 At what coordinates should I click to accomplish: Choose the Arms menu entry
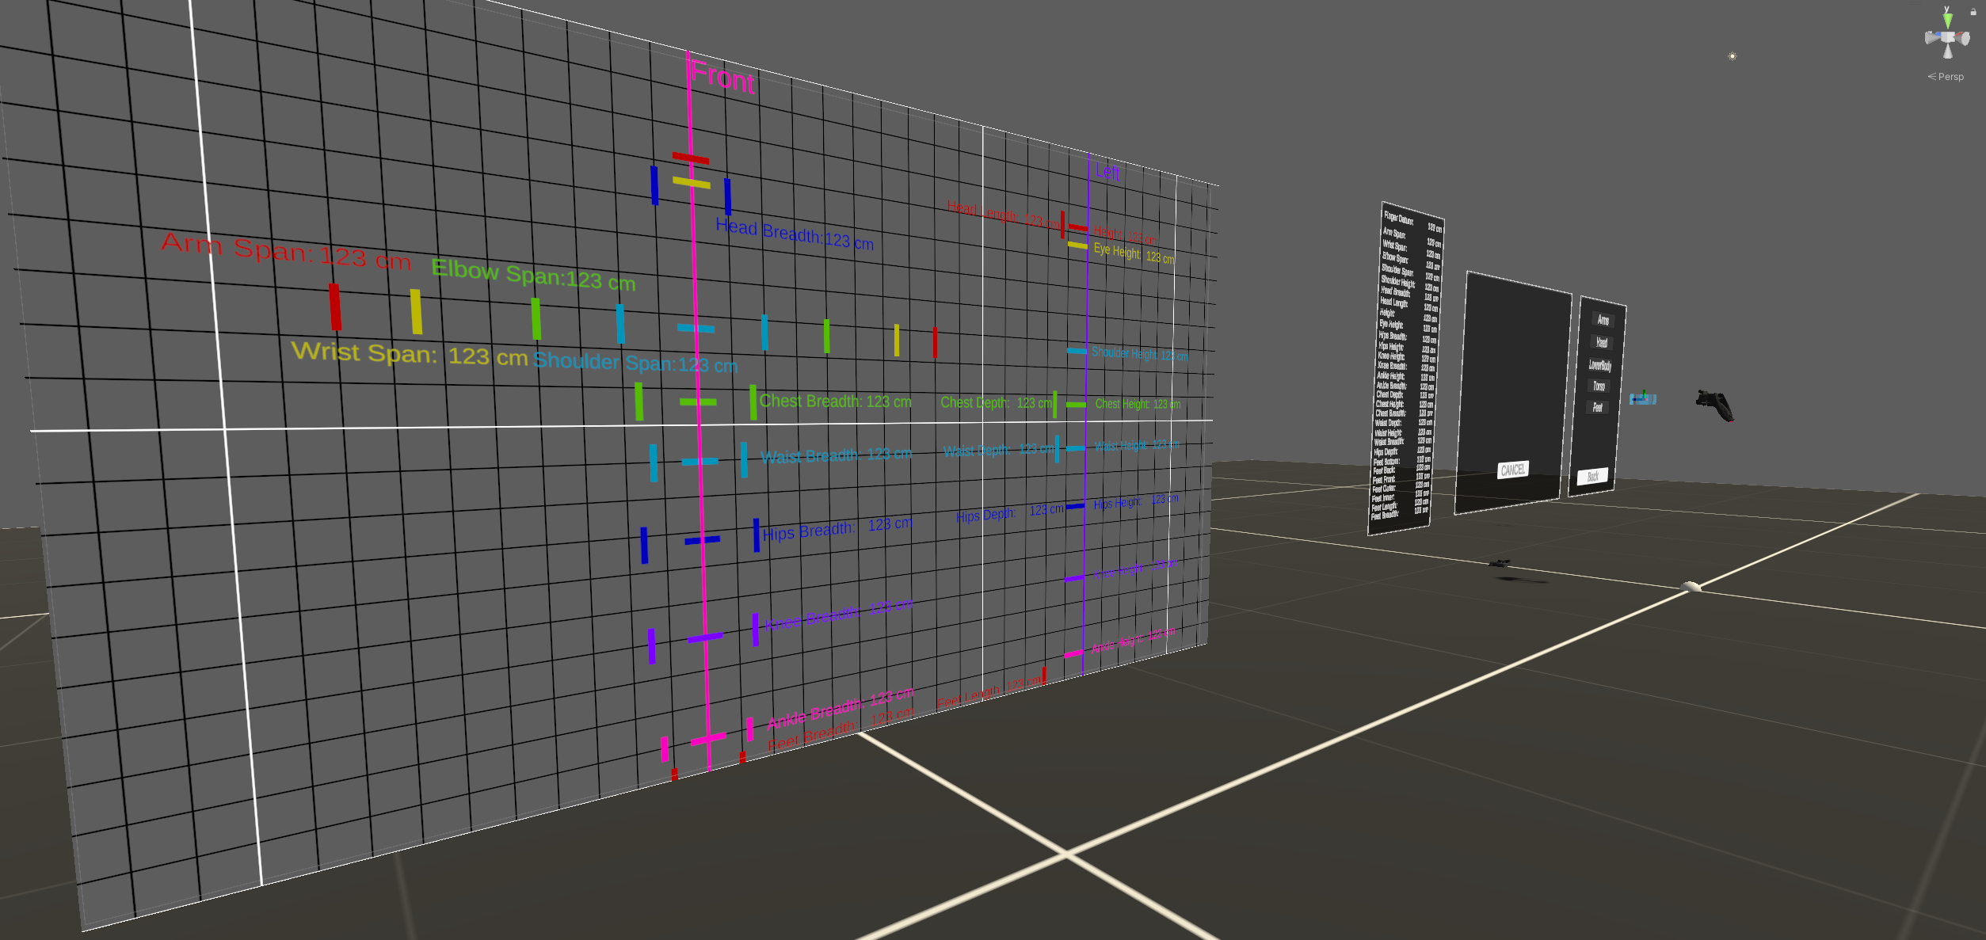[x=1603, y=320]
